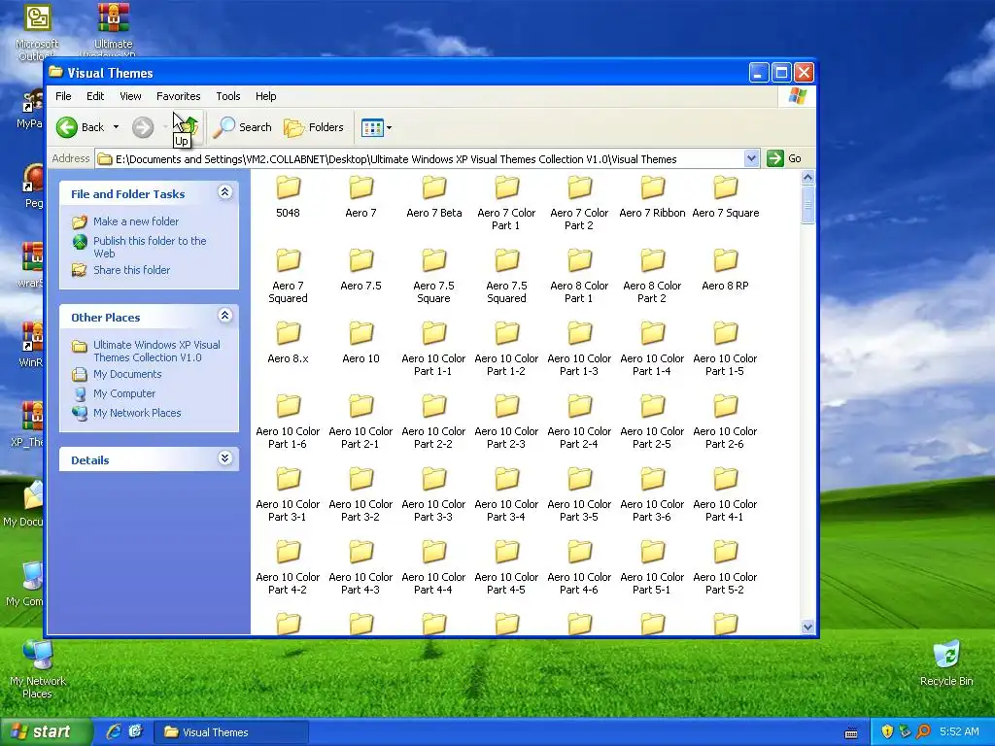Select My Network Places desktop icon

click(38, 669)
